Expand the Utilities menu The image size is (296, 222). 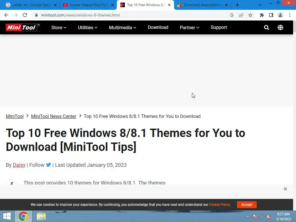[88, 27]
